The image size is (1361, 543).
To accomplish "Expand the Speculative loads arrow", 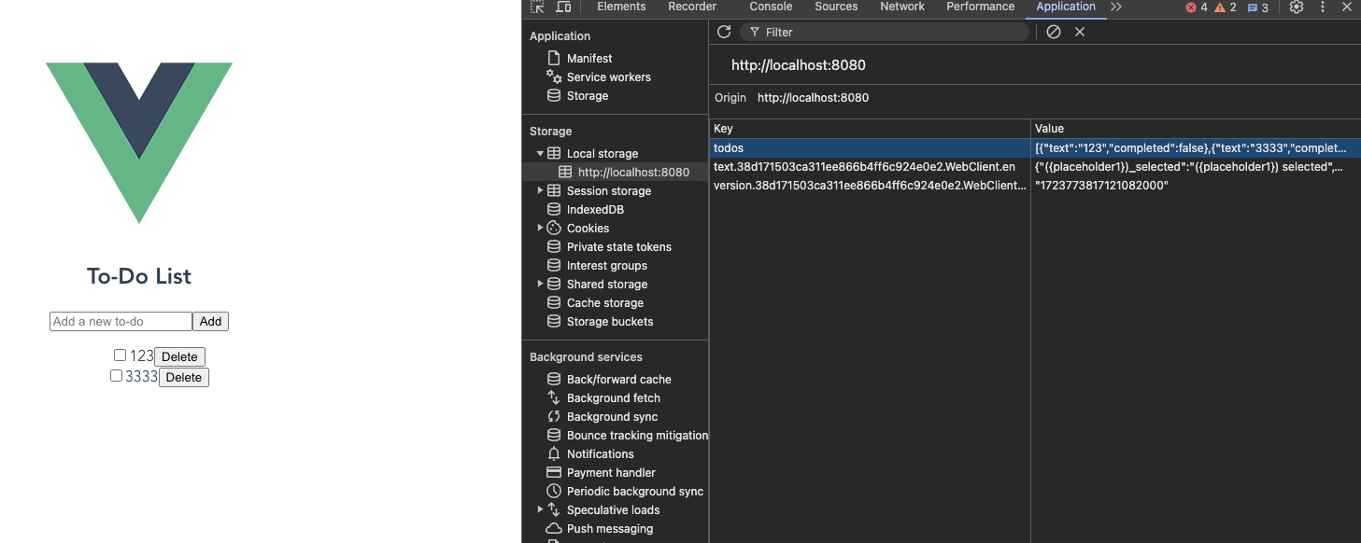I will tap(540, 509).
